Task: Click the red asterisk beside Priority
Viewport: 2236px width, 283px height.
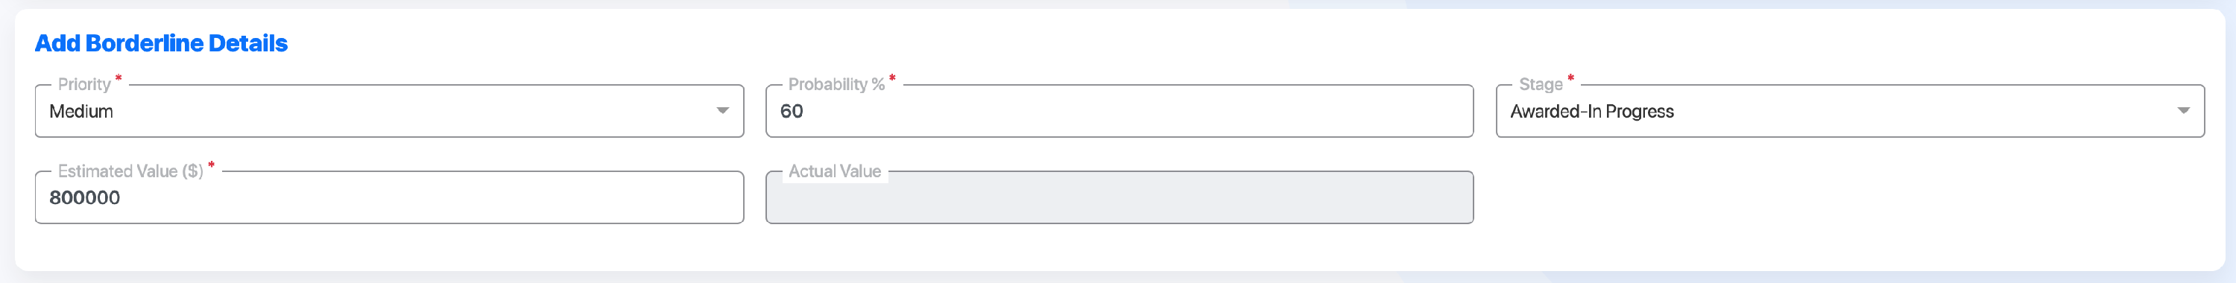Action: [x=119, y=79]
